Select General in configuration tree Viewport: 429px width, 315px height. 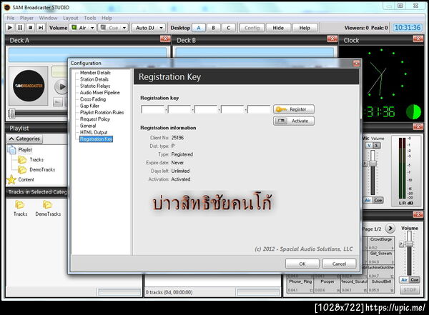[88, 126]
